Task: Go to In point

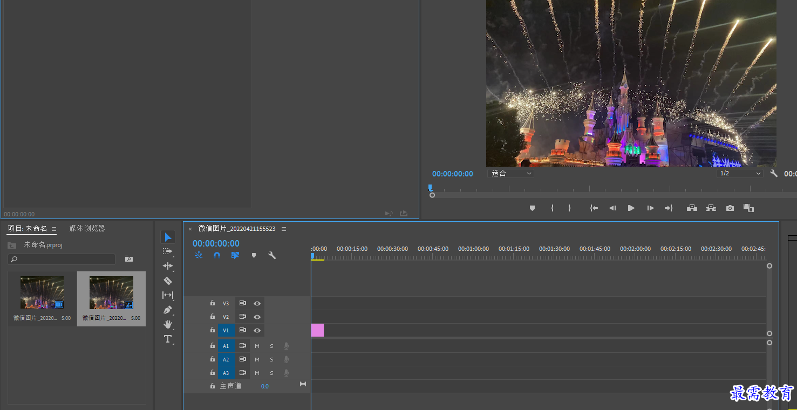Action: 594,208
